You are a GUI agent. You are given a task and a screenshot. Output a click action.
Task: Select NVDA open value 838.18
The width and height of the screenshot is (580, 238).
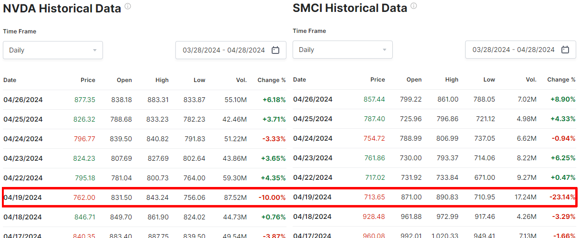click(122, 100)
